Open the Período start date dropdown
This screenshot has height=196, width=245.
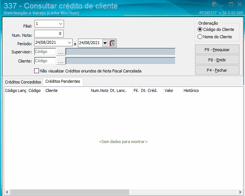click(70, 43)
